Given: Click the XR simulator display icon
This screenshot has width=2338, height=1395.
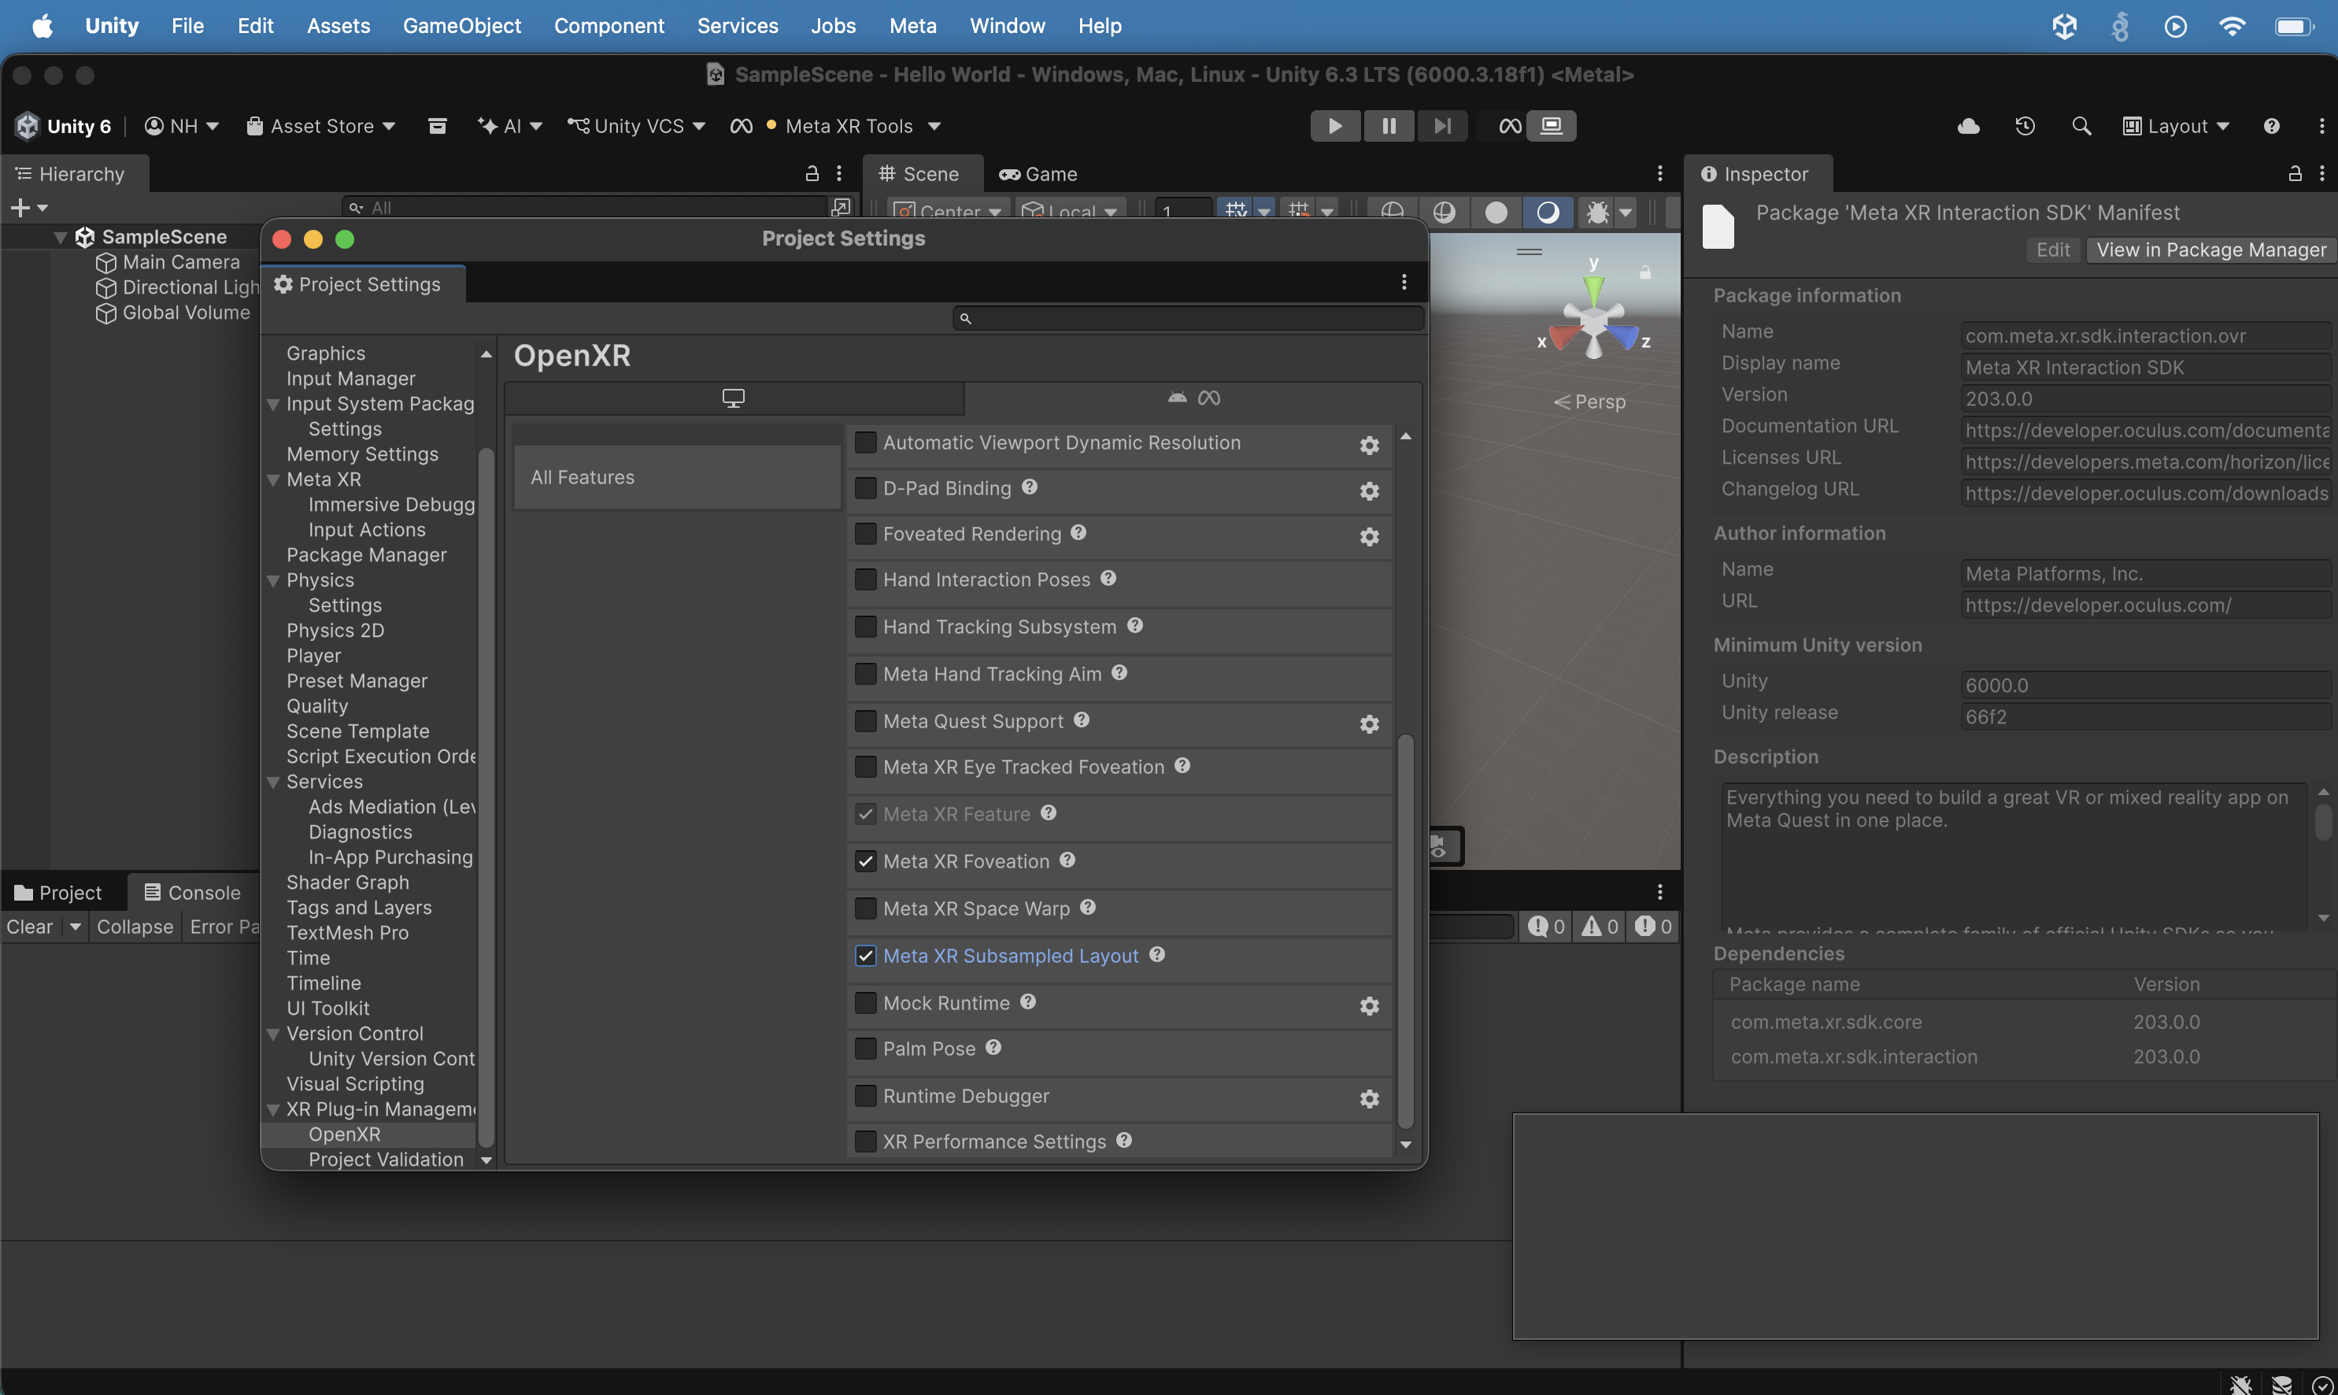Looking at the screenshot, I should point(1552,126).
